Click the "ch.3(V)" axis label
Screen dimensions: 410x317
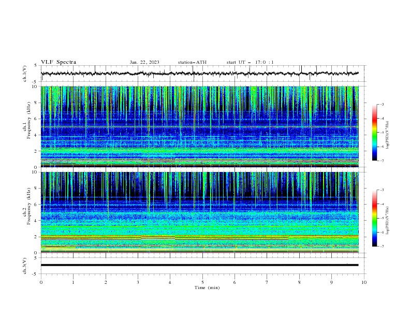[25, 266]
